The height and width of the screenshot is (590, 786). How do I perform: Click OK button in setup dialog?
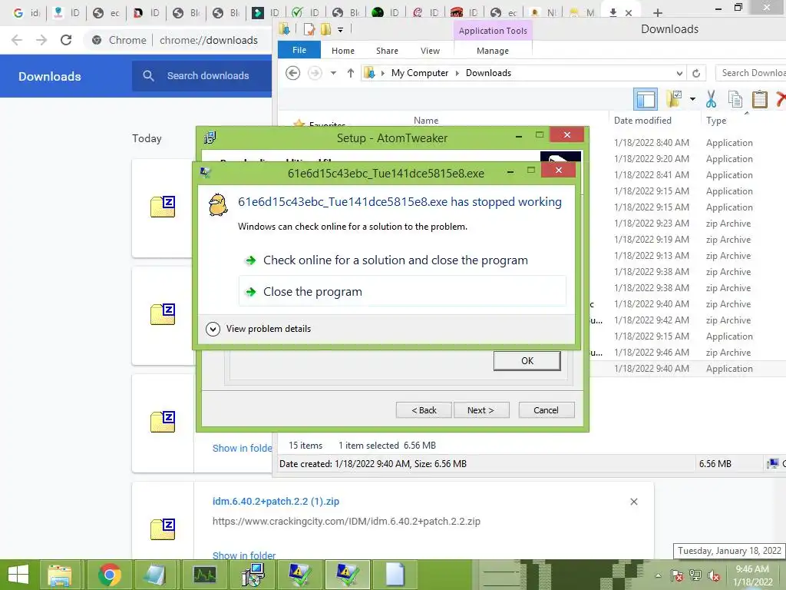pyautogui.click(x=527, y=361)
